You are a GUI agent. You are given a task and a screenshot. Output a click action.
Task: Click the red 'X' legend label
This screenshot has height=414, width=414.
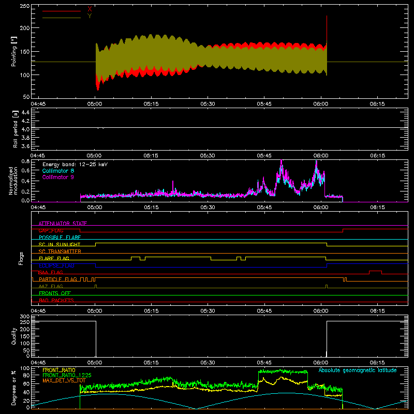90,9
